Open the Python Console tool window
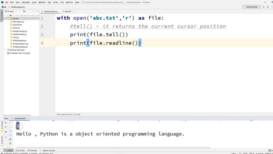The width and height of the screenshot is (273, 154). tap(48, 150)
